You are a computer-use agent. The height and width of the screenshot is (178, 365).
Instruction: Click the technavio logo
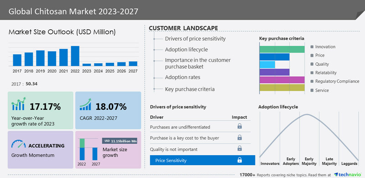click(347, 174)
